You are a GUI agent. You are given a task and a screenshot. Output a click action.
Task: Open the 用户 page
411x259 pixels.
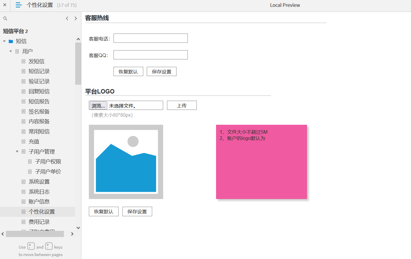click(x=27, y=51)
